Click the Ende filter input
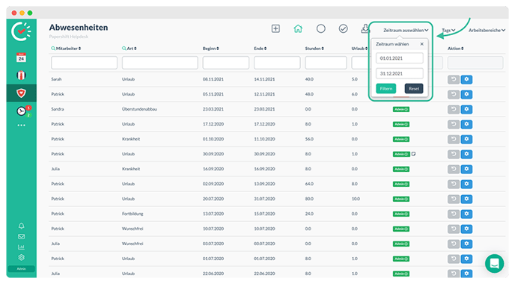Screen dimensions: 515x284 (x=277, y=62)
